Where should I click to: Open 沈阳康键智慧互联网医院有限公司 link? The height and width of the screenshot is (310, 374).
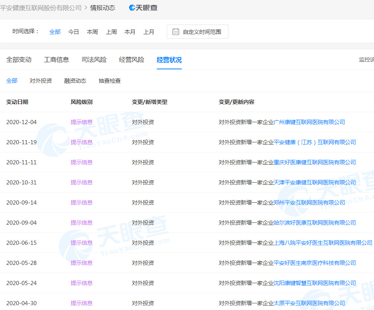[315, 283]
